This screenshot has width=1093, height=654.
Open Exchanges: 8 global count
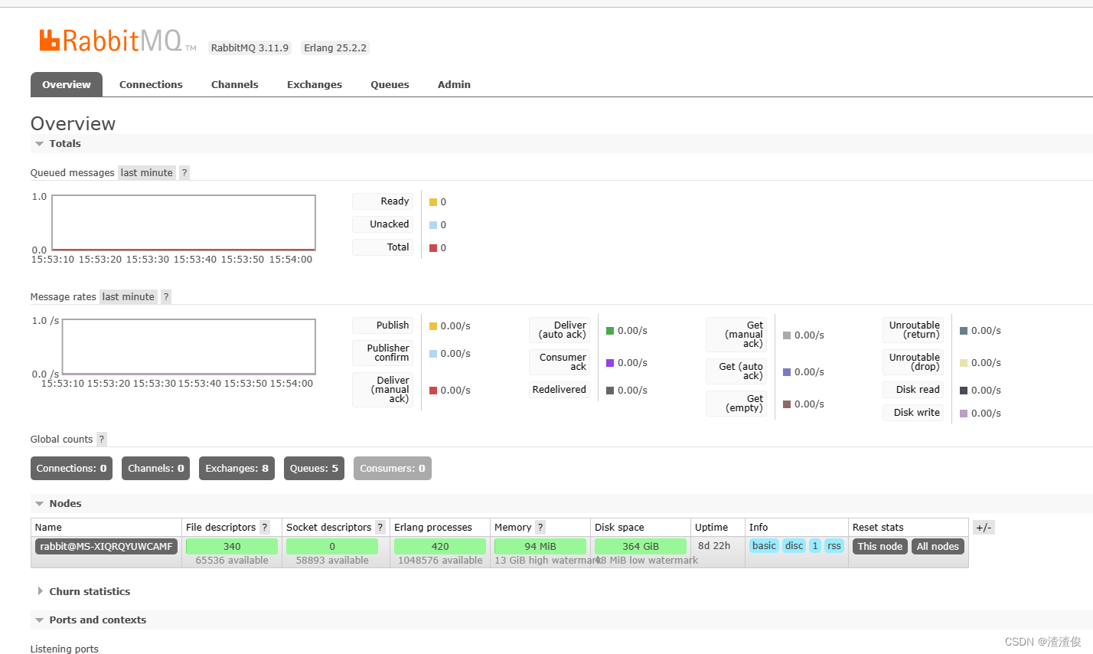[237, 469]
